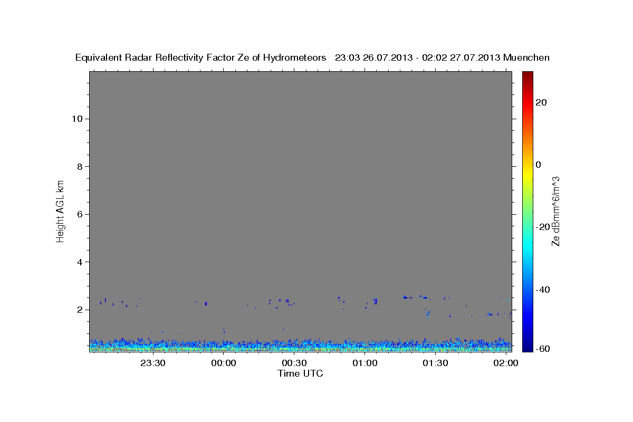Click the height tick label 6
Screen dimensions: 633x422
(x=80, y=214)
